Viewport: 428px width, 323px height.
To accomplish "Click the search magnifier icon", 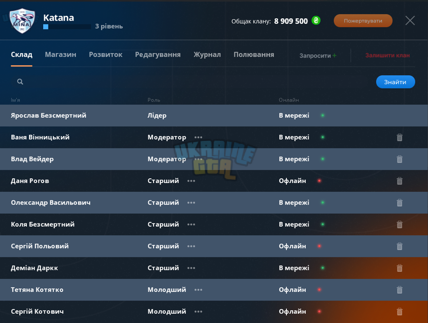I will [x=20, y=81].
